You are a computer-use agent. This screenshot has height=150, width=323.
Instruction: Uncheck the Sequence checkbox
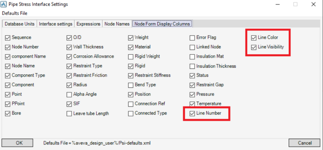tap(8, 38)
